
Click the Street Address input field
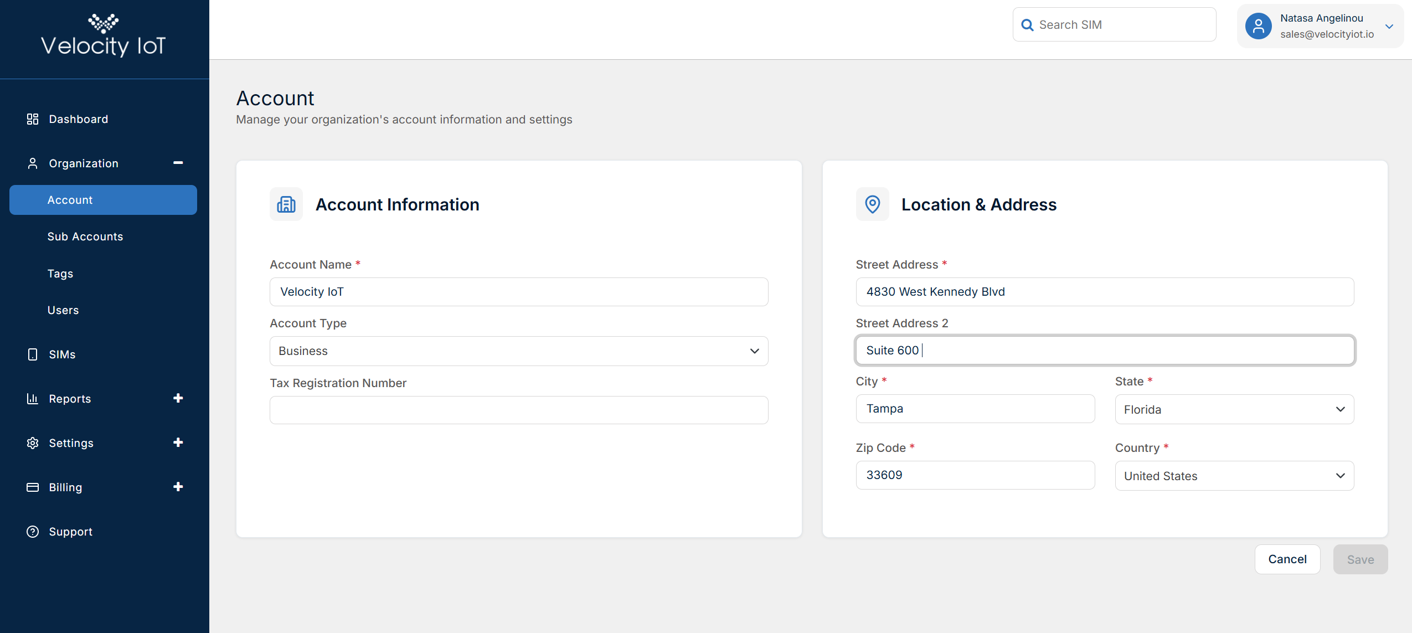[1105, 292]
